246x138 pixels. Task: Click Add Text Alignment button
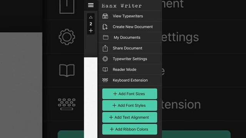130,117
